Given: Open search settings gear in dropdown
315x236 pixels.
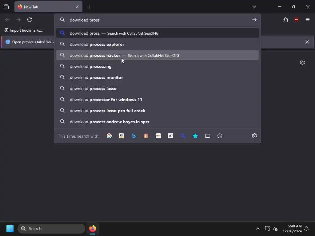Looking at the screenshot, I should pos(254,136).
